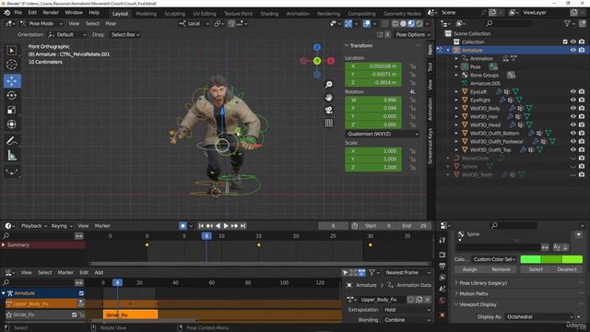Toggle visibility of Wolf3D_Outfit_Top
The image size is (590, 332).
pos(573,149)
